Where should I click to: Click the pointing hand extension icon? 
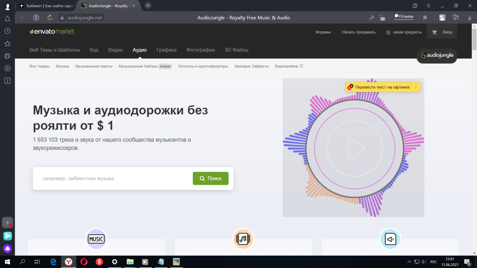pyautogui.click(x=442, y=17)
